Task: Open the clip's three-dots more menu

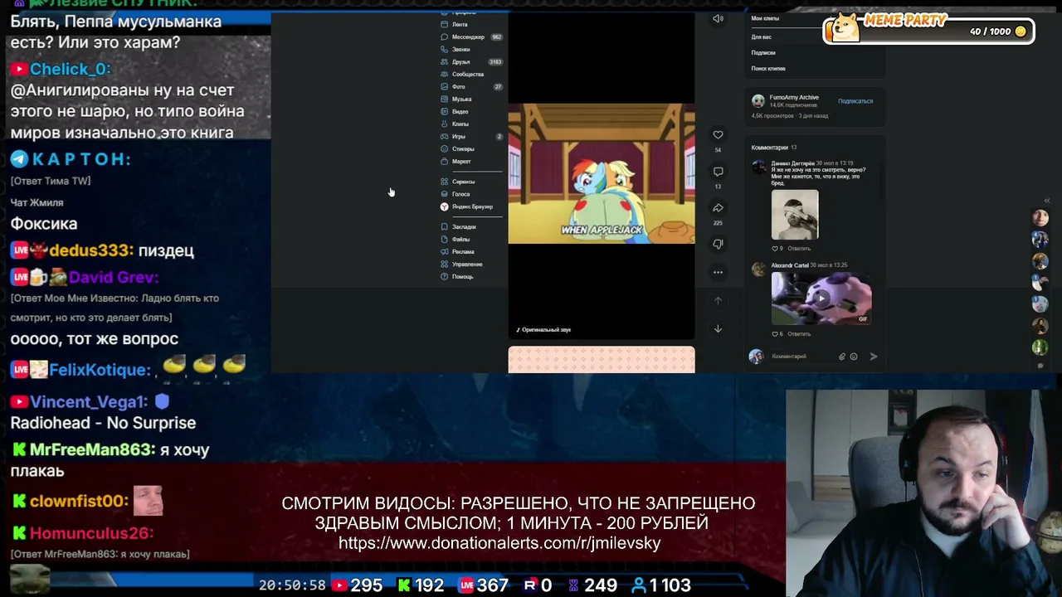Action: click(718, 272)
